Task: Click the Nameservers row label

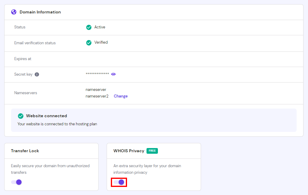Action: (x=25, y=93)
